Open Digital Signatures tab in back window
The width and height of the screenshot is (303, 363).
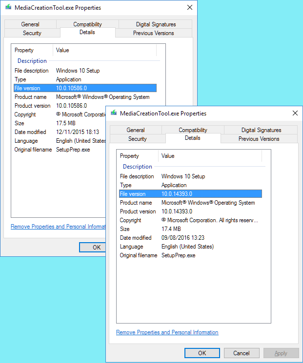click(x=156, y=24)
